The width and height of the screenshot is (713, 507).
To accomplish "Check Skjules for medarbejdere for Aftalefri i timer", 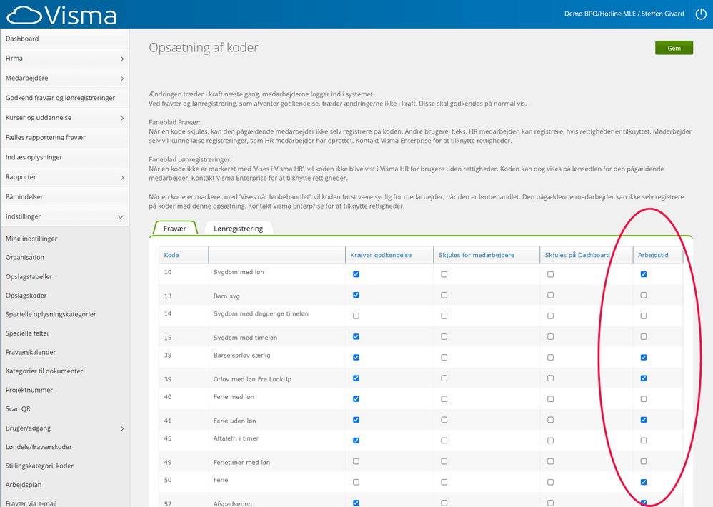I will click(444, 441).
